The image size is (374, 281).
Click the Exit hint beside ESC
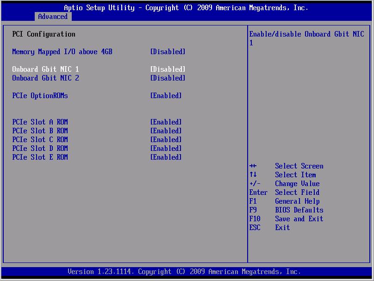pos(282,228)
